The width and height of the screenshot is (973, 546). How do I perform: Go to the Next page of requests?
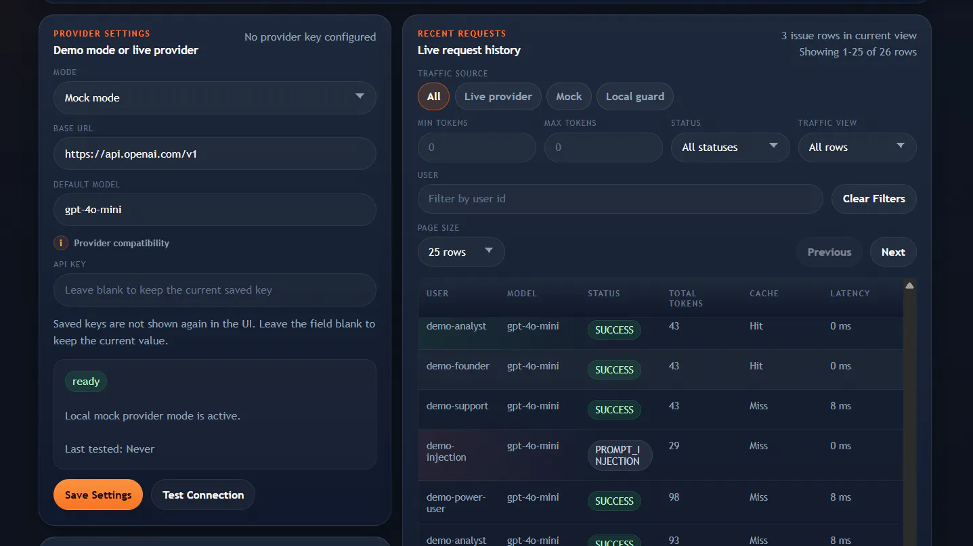click(893, 252)
